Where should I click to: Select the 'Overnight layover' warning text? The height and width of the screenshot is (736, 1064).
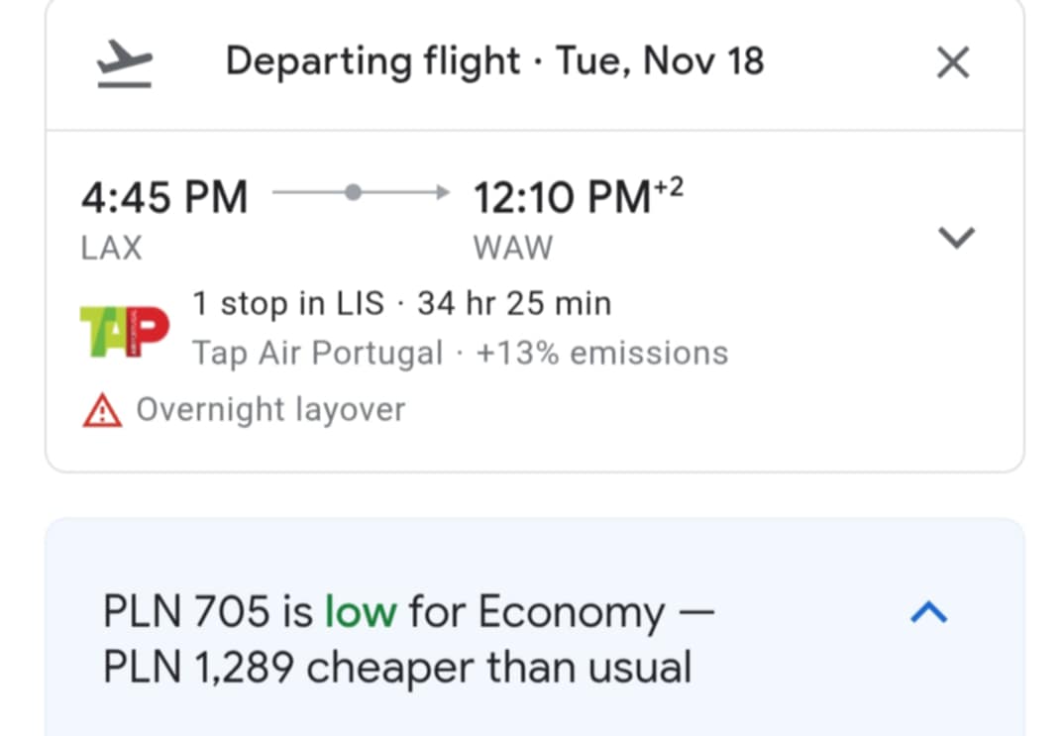pos(270,410)
